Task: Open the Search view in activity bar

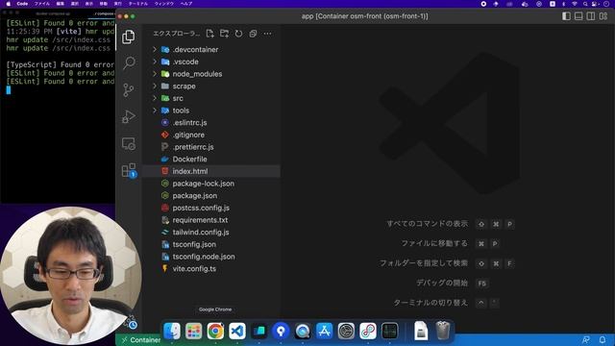Action: (129, 62)
